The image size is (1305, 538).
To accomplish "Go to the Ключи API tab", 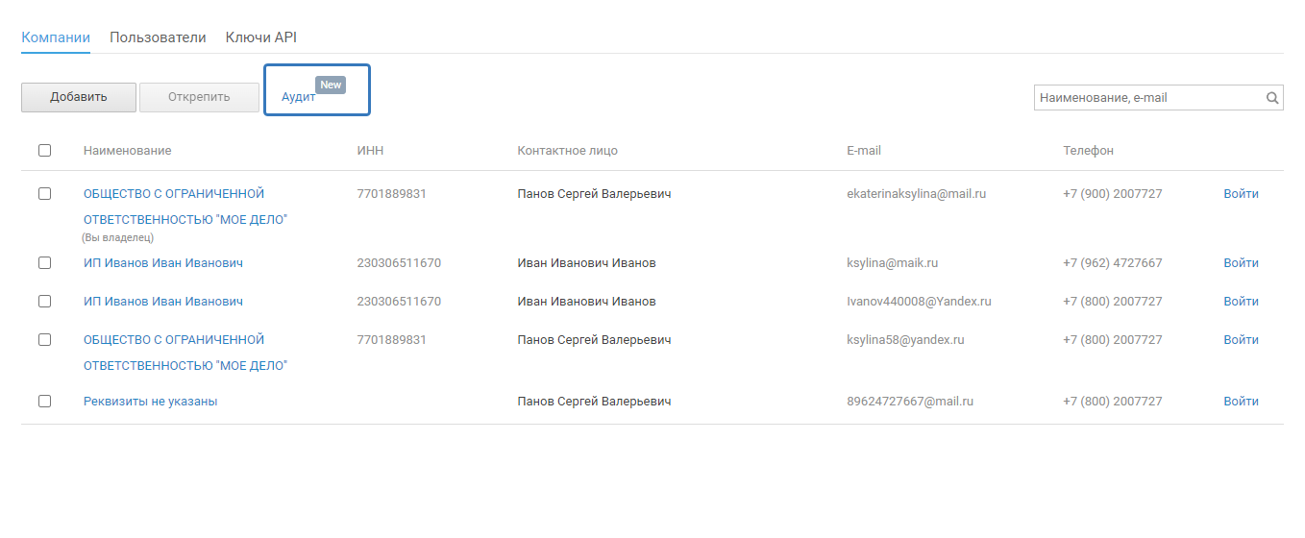I will [x=261, y=37].
